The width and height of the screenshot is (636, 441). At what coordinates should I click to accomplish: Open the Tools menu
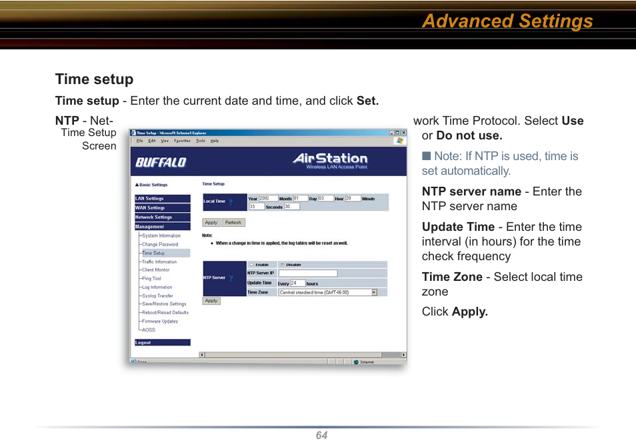pyautogui.click(x=201, y=141)
